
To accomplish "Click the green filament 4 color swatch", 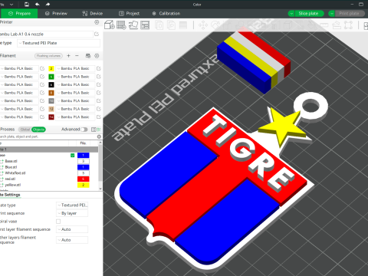I will [x=51, y=77].
